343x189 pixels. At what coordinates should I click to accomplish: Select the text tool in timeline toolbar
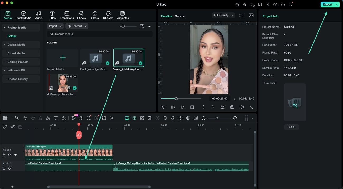(56, 118)
